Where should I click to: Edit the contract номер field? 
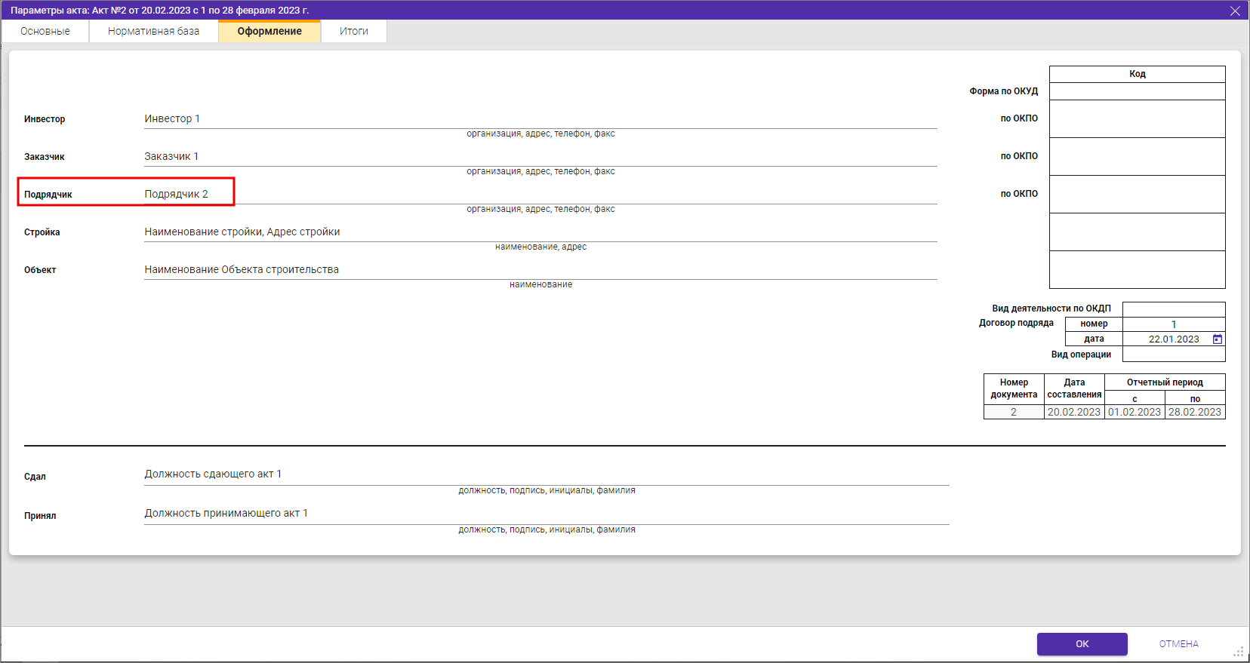(x=1173, y=324)
